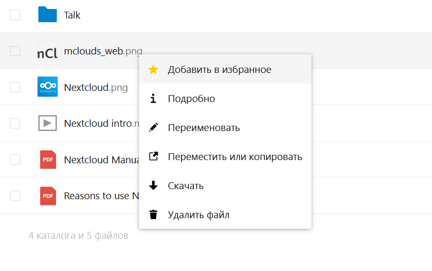Open the Nextcloud intro video icon

click(x=48, y=123)
